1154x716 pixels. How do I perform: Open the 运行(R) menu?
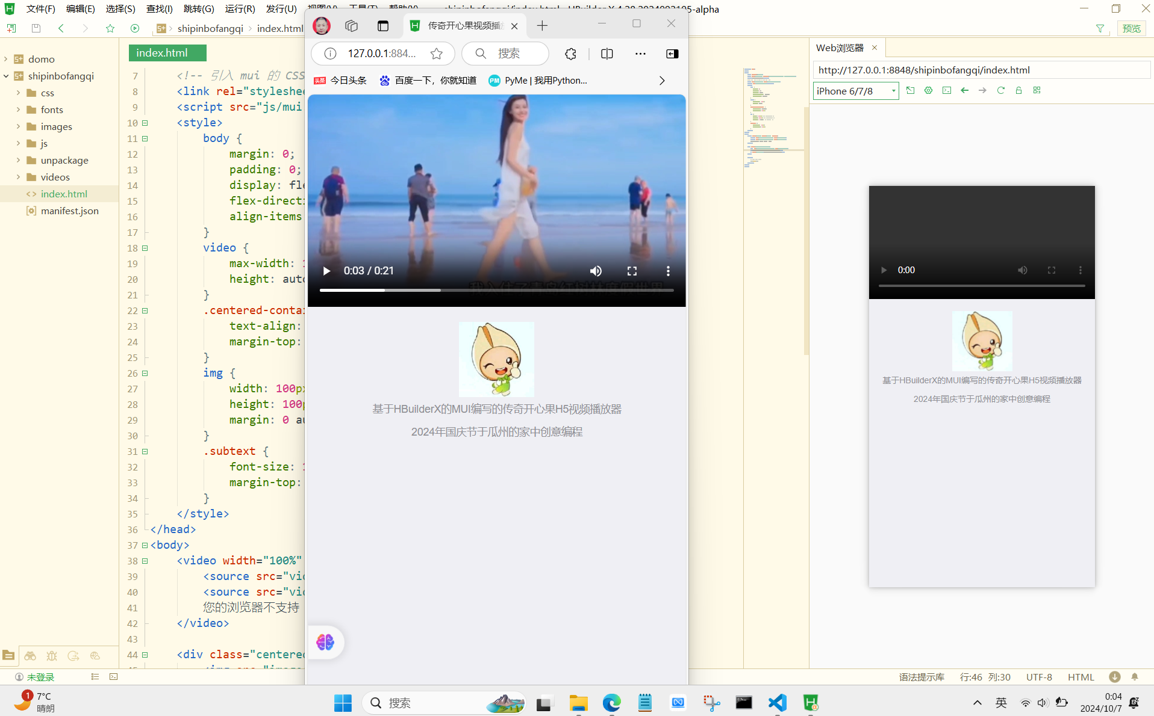point(240,9)
